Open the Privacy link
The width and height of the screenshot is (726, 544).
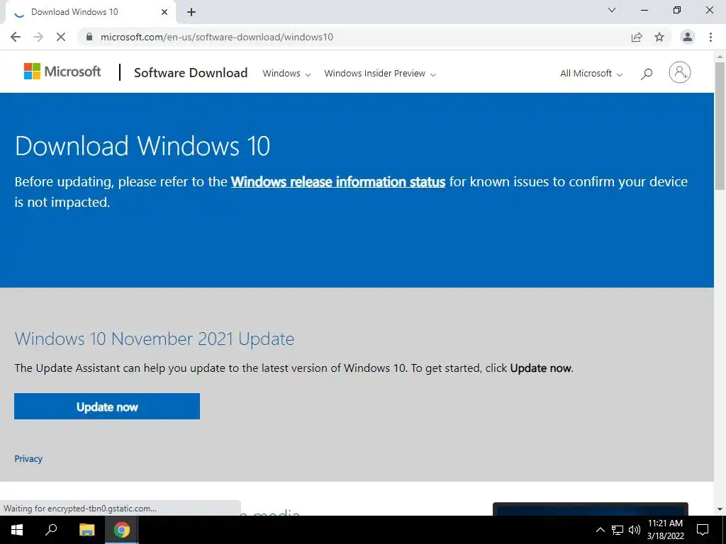point(28,459)
